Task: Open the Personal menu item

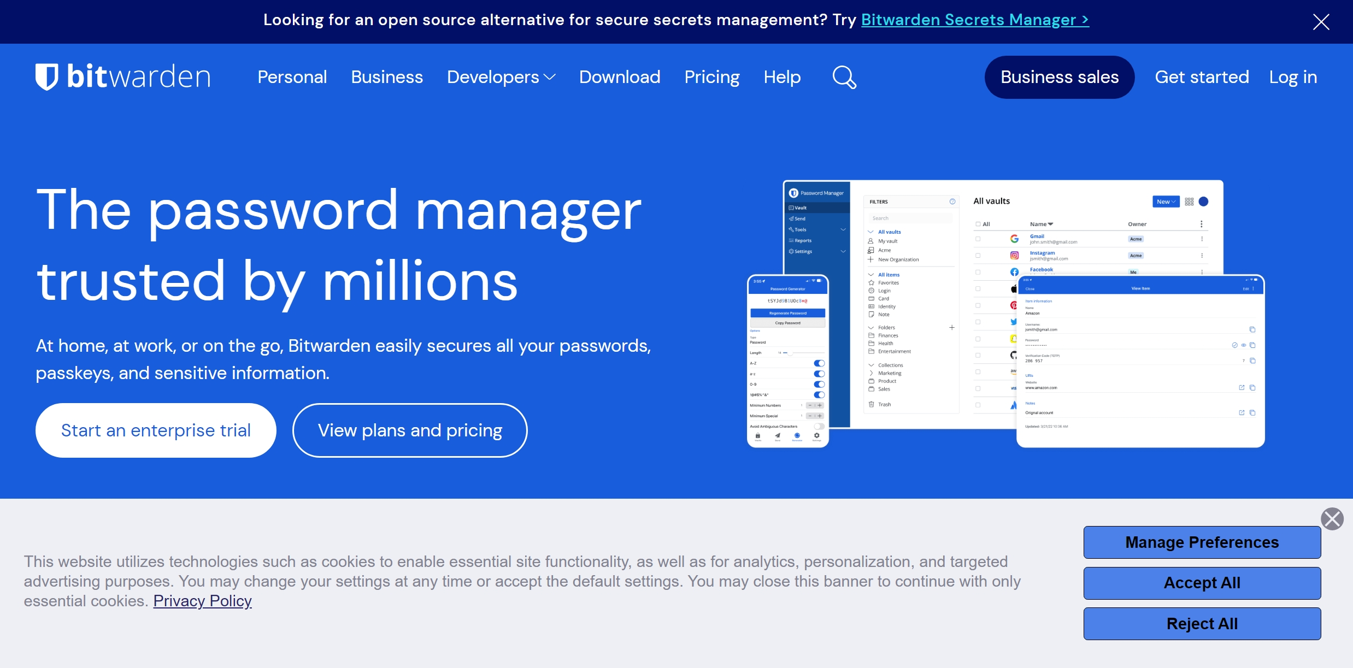Action: click(292, 77)
